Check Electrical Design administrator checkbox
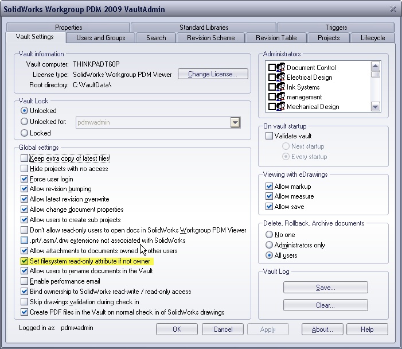The width and height of the screenshot is (402, 349). [272, 77]
